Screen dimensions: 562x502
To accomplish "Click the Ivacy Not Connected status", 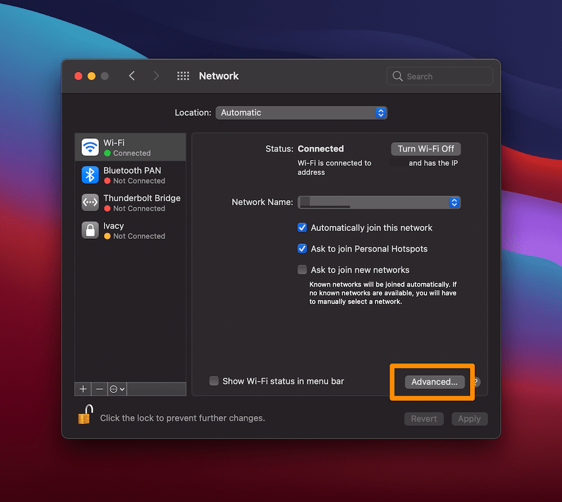I will click(x=139, y=236).
